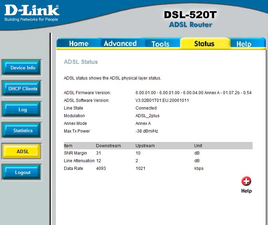Click the ADSL Status heading
The width and height of the screenshot is (268, 225).
(x=81, y=62)
